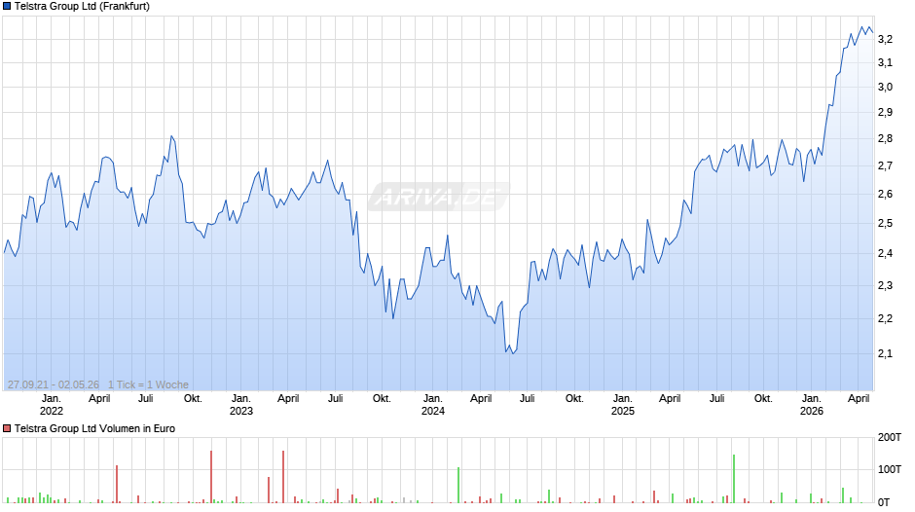Click the volume axis label 0T
Screen dimensions: 915x512
coord(884,501)
